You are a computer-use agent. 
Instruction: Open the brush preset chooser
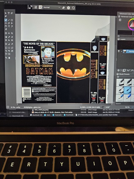point(41,7)
